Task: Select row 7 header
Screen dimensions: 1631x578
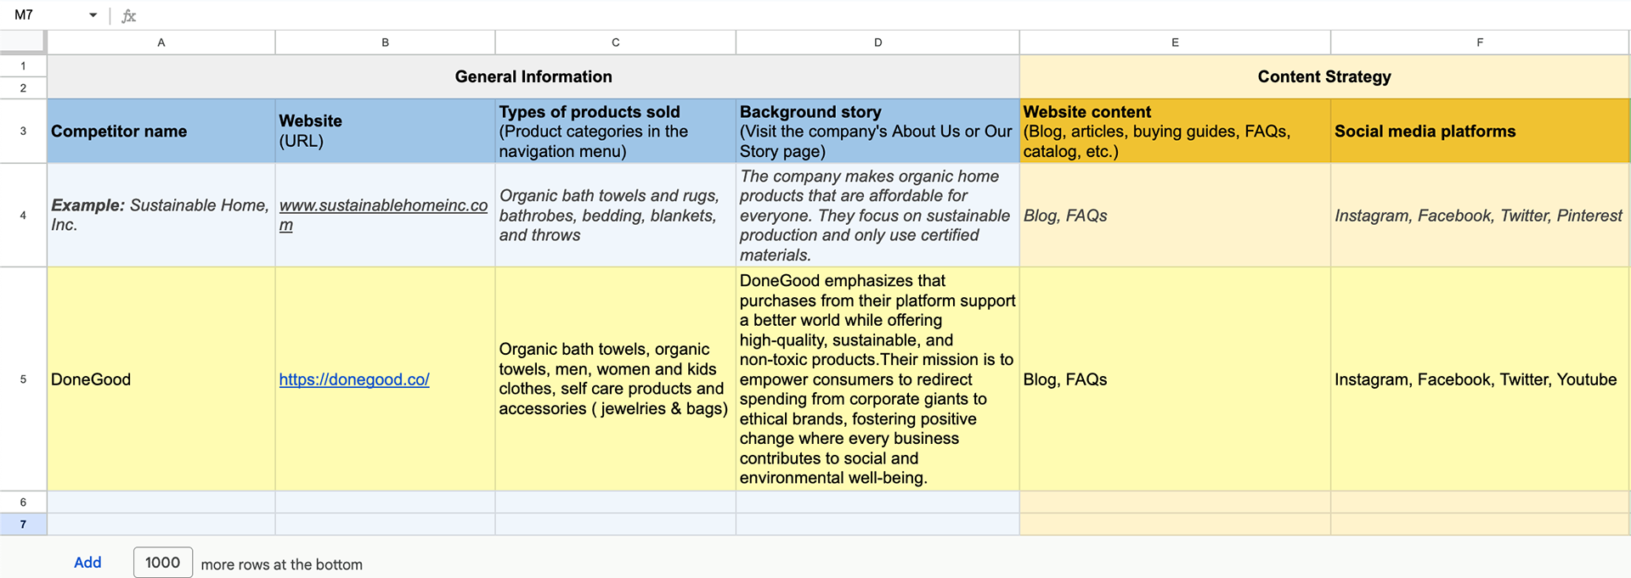Action: [23, 525]
